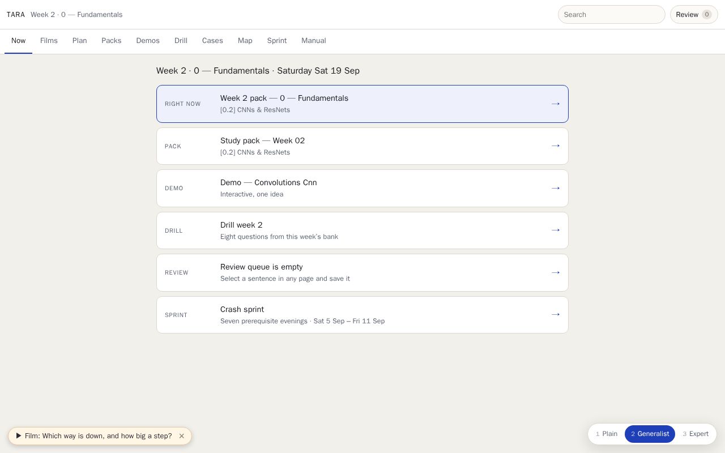Image resolution: width=725 pixels, height=453 pixels.
Task: Select the Expert reading level
Action: 696,434
